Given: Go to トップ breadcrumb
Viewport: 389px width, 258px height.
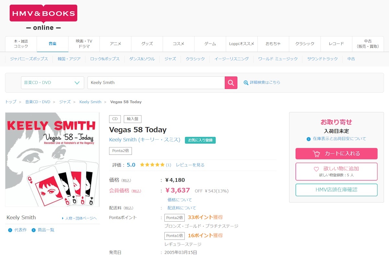Looking at the screenshot, I should 11,102.
